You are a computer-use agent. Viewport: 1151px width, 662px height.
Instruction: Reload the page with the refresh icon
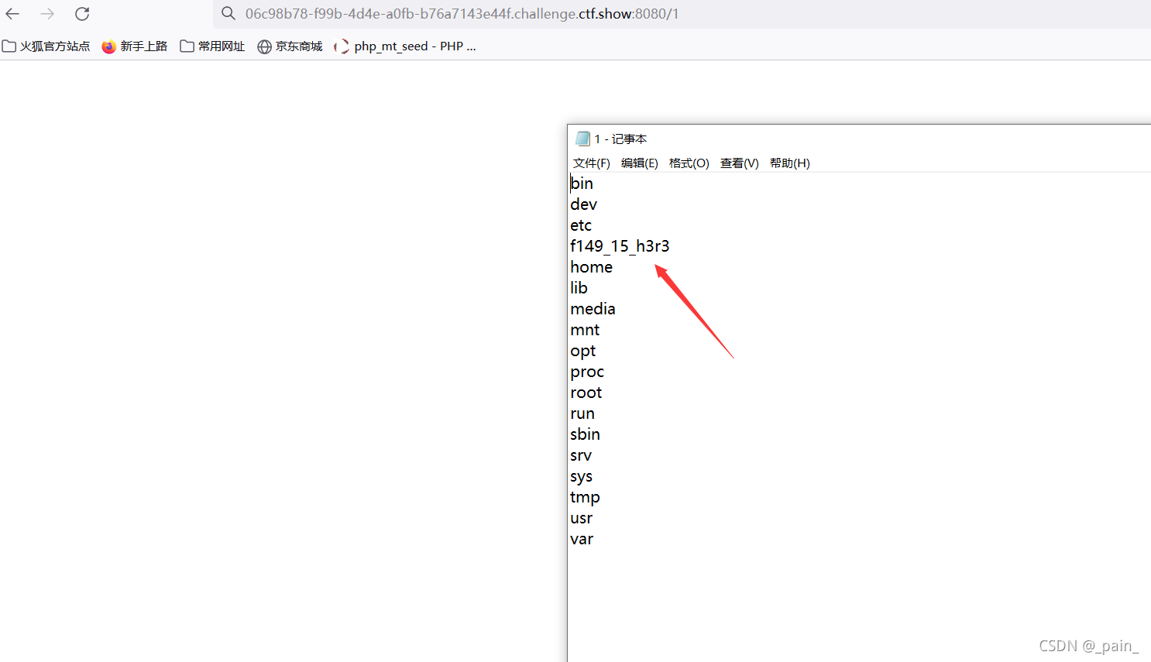click(82, 14)
